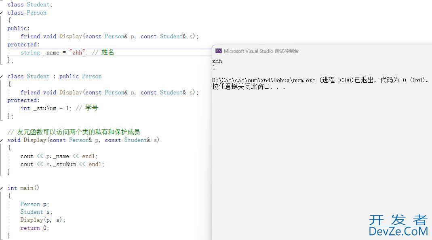Click the forward declaration 'class Student;'
The image size is (432, 240).
tap(30, 5)
